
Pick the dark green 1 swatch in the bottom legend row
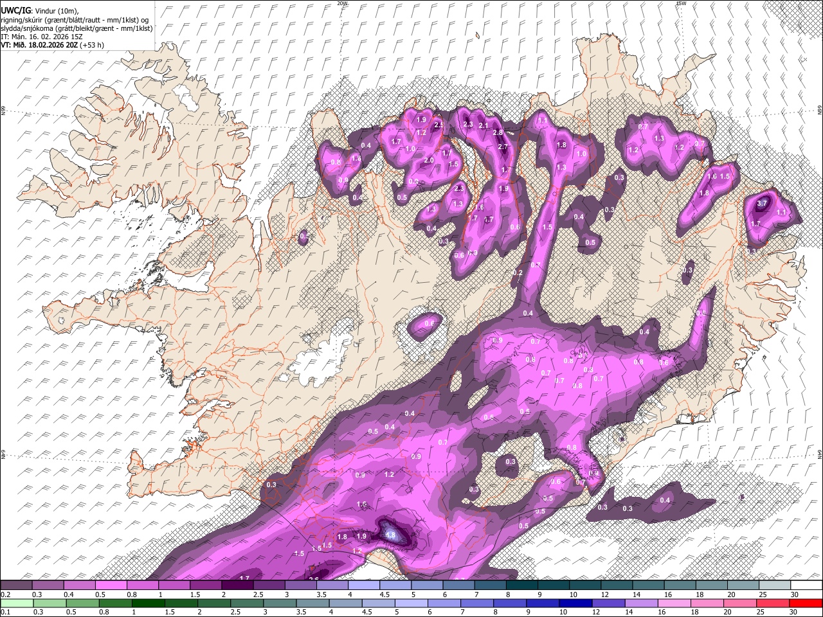pos(149,604)
